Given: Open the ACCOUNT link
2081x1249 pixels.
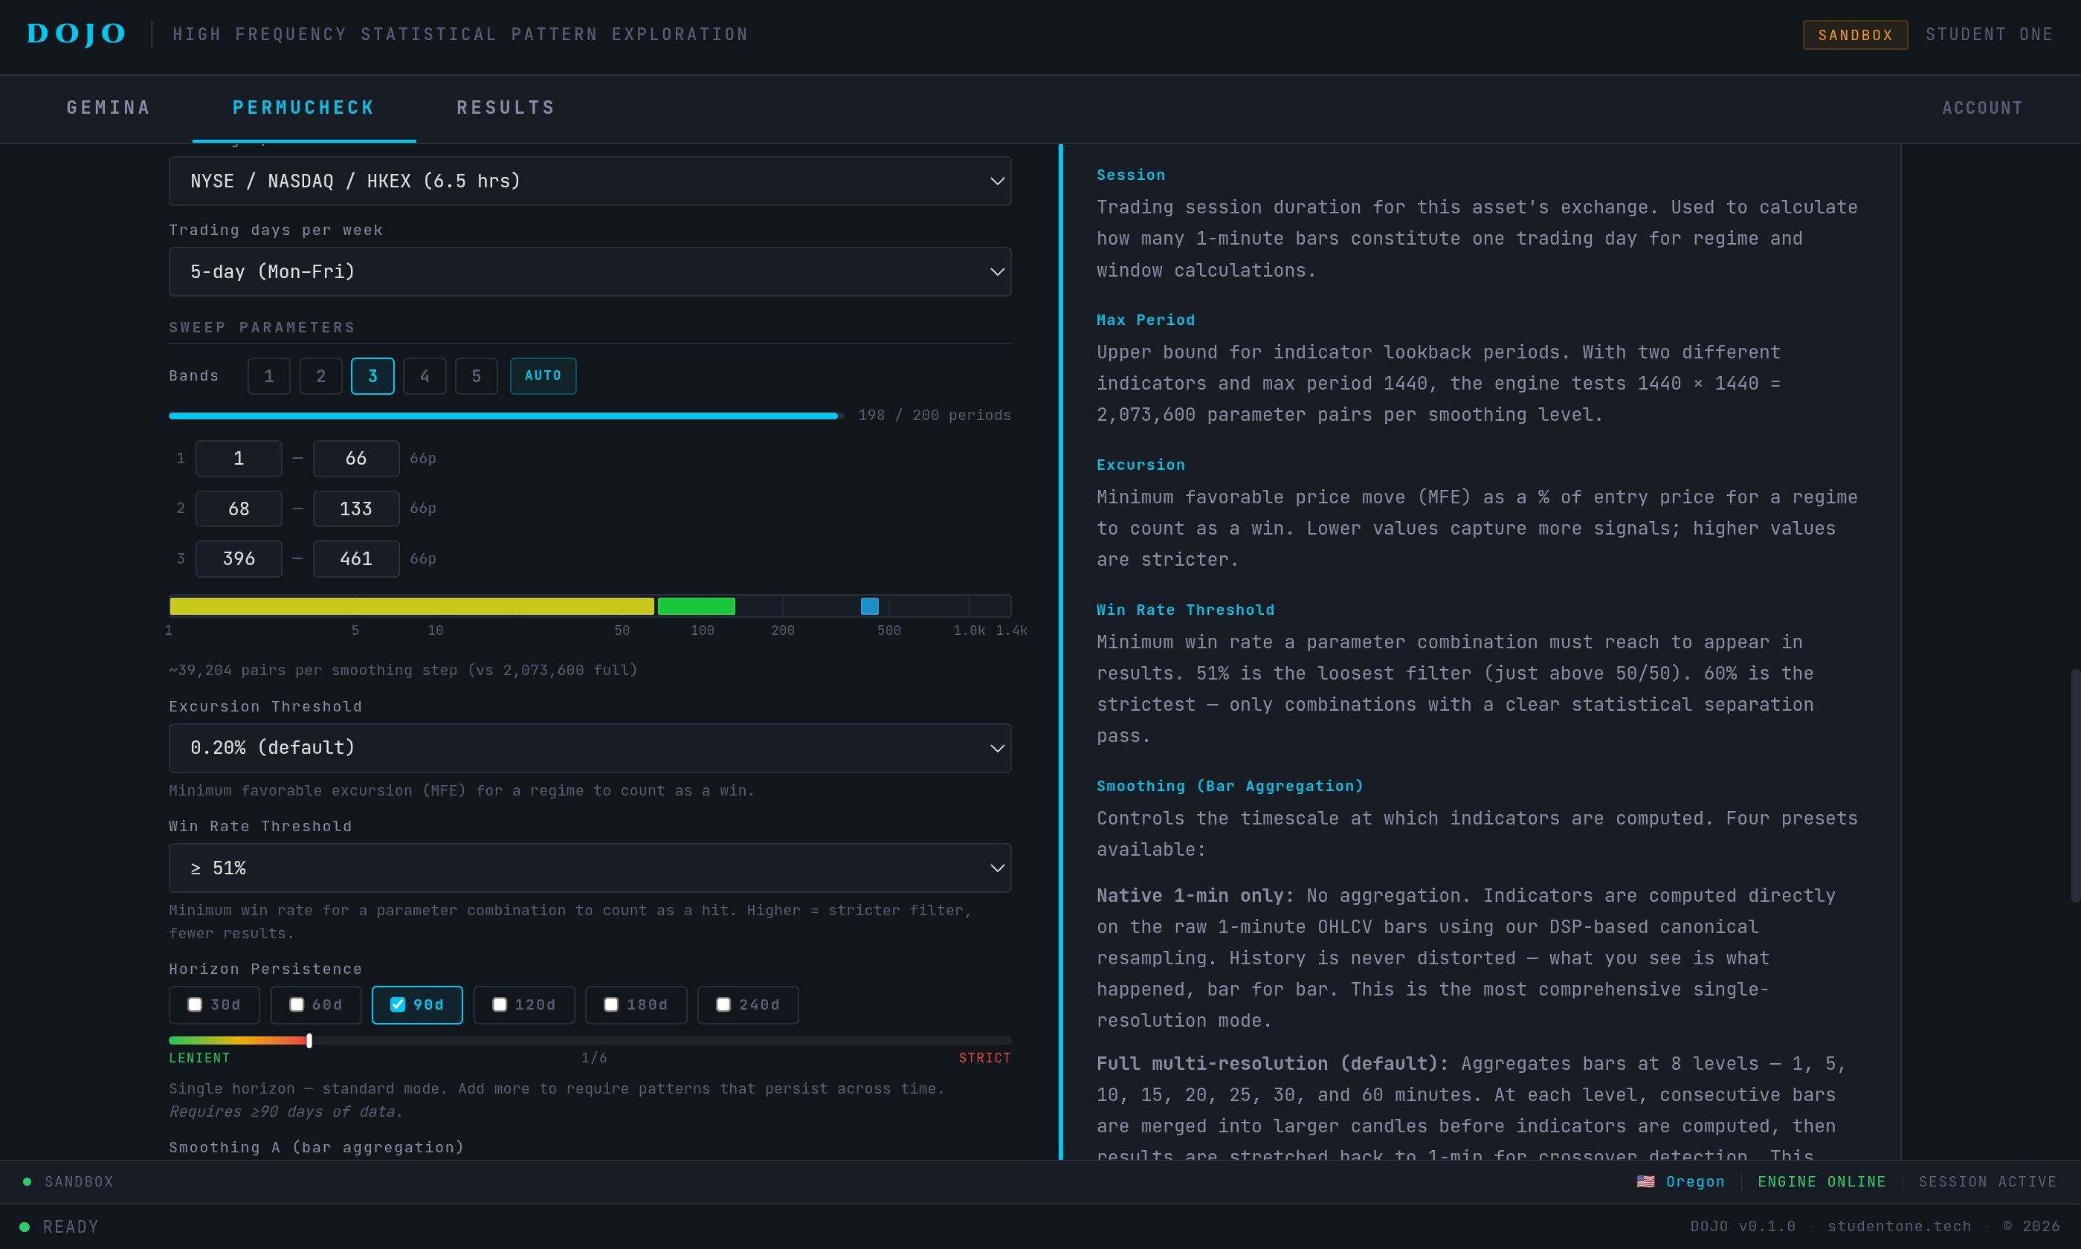Looking at the screenshot, I should (1981, 108).
